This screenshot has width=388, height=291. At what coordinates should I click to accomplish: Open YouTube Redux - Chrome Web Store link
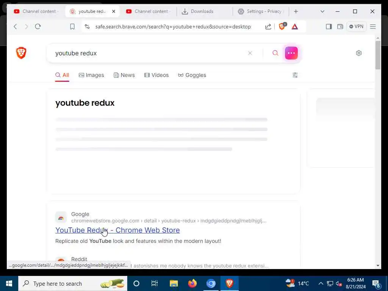click(117, 230)
